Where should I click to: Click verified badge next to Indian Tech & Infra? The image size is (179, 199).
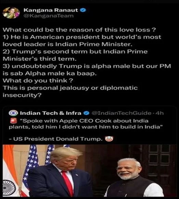[x=87, y=113]
